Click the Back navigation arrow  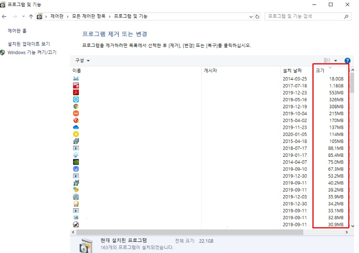(4, 16)
